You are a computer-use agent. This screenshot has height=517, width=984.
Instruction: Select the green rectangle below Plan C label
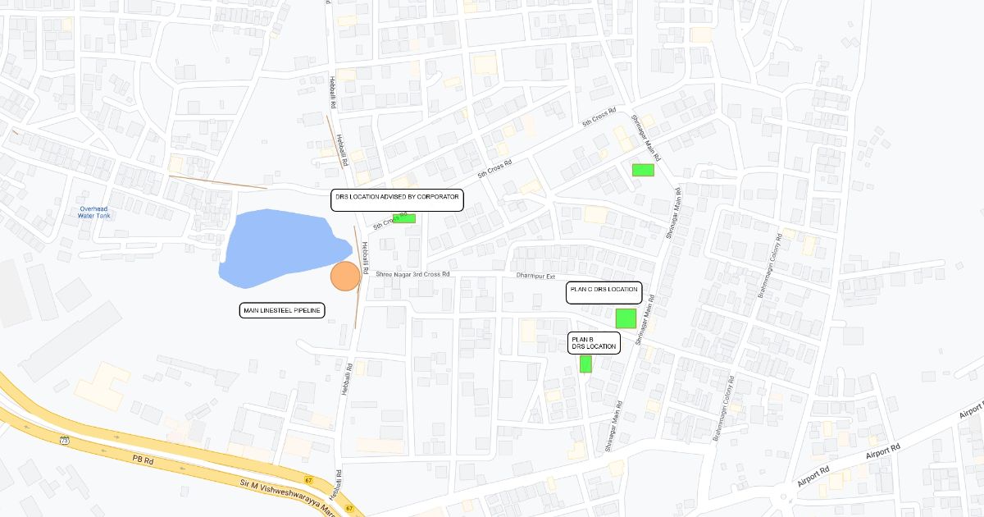(626, 318)
